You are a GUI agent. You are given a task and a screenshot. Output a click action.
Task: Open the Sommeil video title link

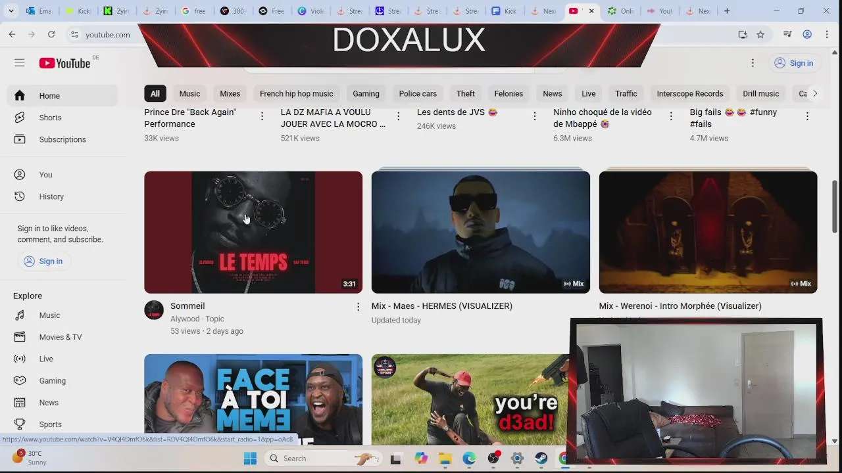(187, 306)
